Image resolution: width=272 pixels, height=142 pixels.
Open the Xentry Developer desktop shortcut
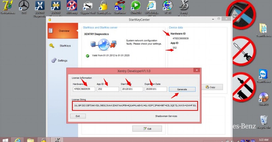coord(183,8)
